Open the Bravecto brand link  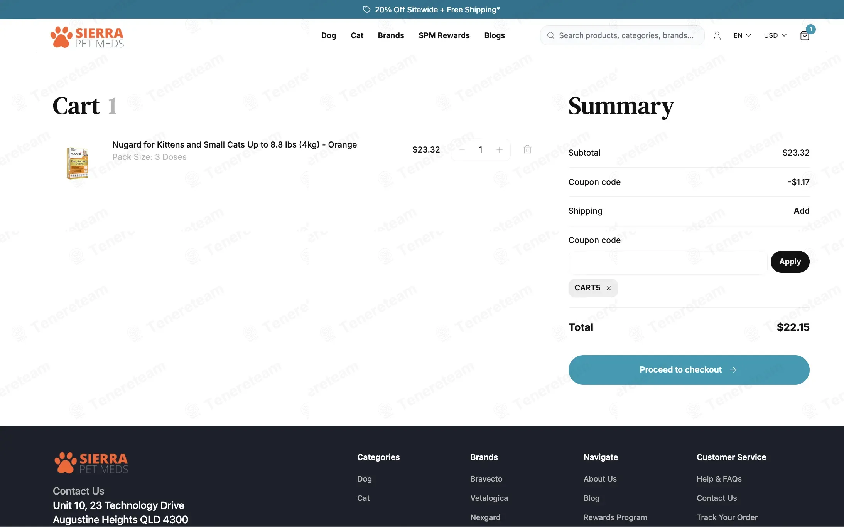486,479
